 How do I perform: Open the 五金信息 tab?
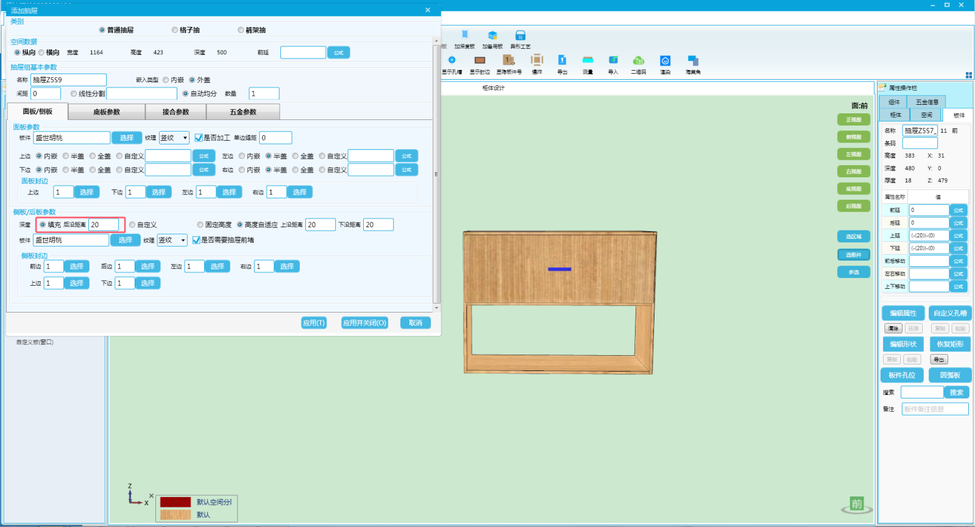coord(927,102)
